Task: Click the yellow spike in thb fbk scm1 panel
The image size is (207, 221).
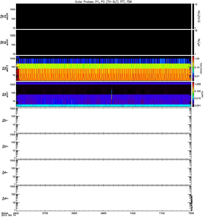Action: pos(112,97)
